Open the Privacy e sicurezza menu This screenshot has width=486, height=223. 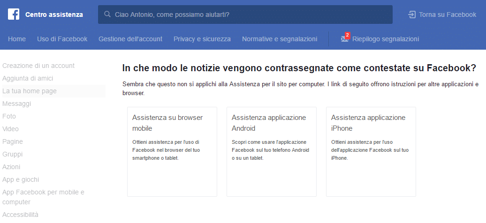[x=202, y=39]
